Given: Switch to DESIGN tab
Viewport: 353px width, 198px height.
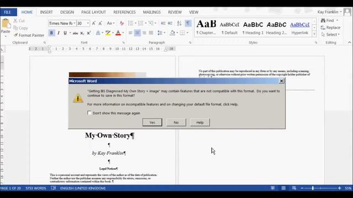Looking at the screenshot, I should pyautogui.click(x=67, y=12).
